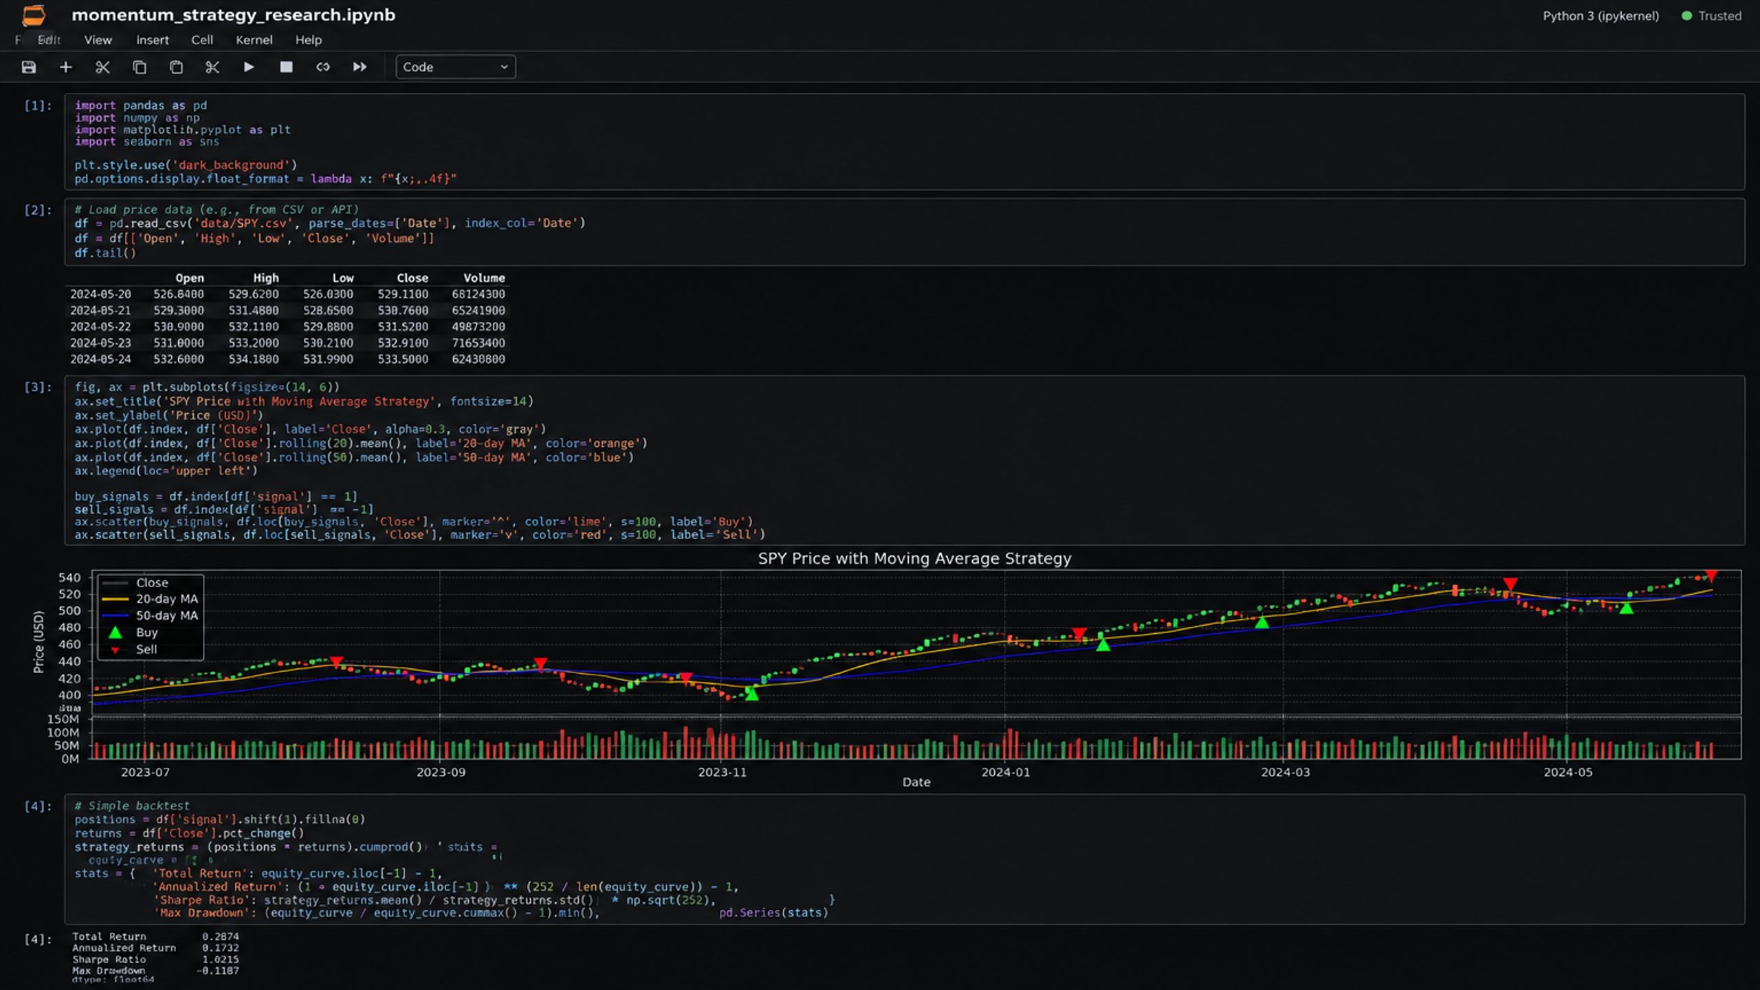Open the Kernel menu
1760x990 pixels.
(254, 40)
